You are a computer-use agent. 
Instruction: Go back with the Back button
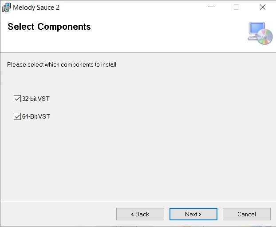click(140, 214)
